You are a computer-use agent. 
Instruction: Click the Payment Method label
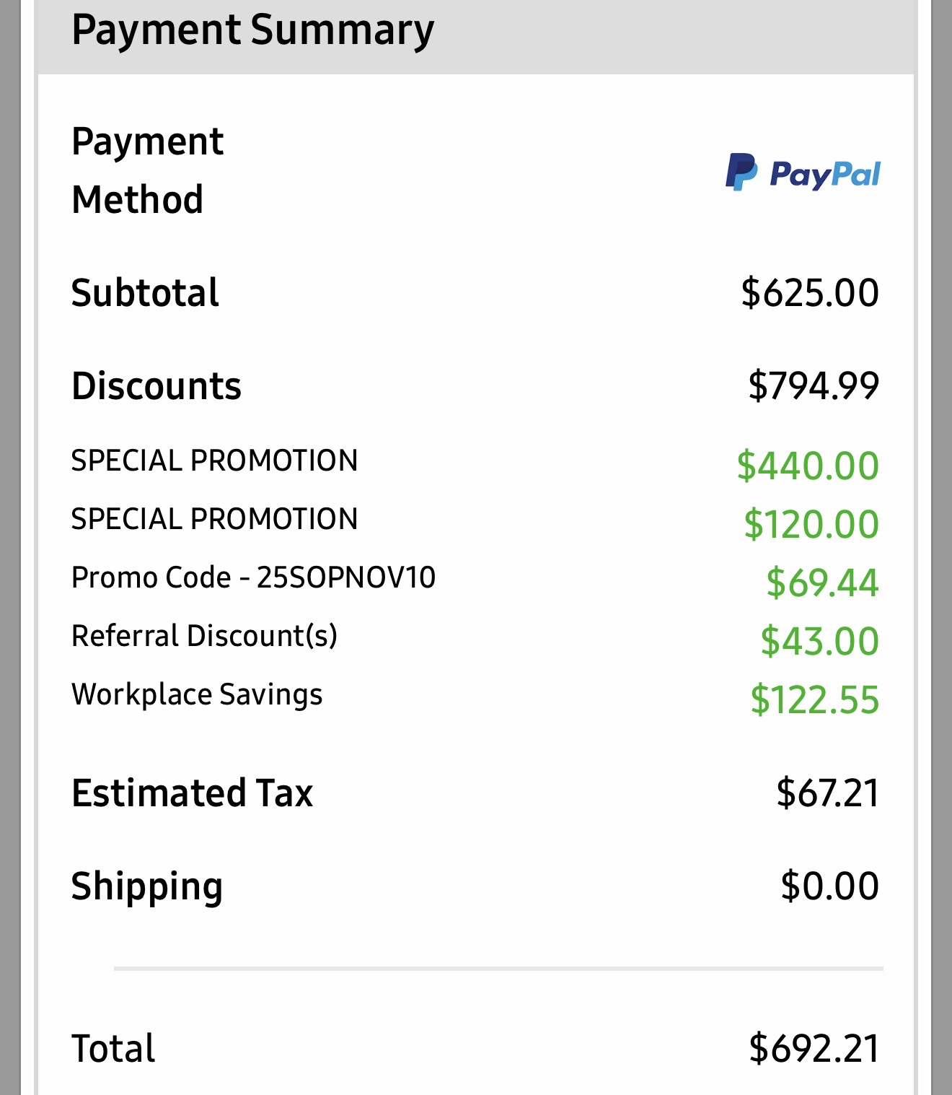pos(148,170)
